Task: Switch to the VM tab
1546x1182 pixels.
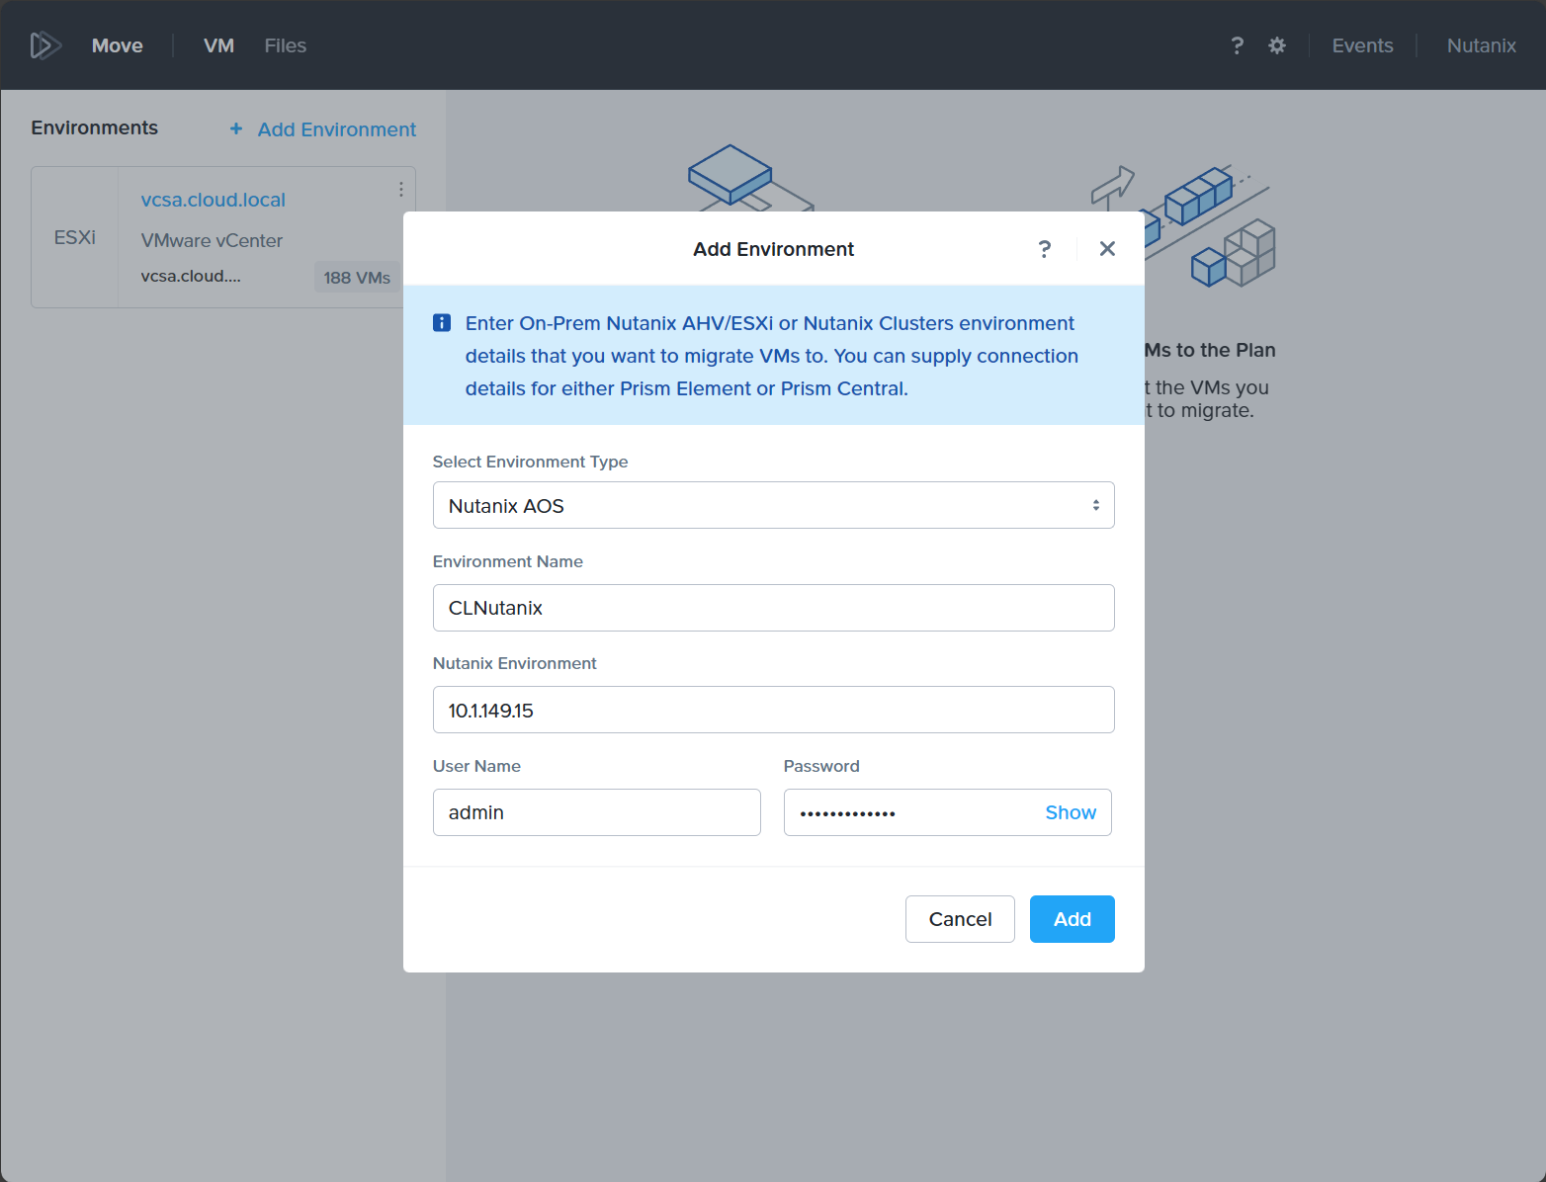Action: (218, 45)
